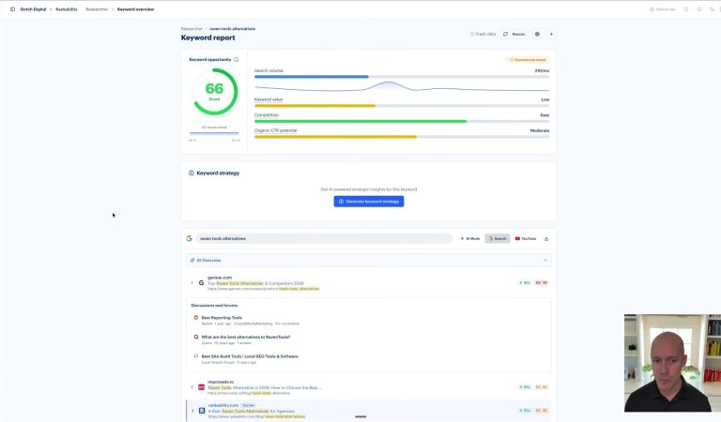
Task: Toggle the sidebar panel icon
Action: [x=12, y=9]
